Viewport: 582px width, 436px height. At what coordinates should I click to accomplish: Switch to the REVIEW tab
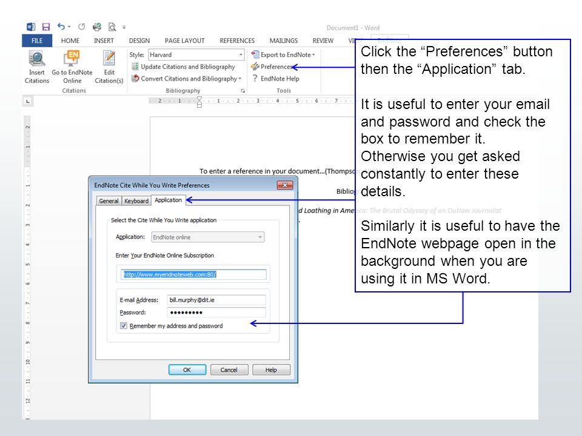pos(323,41)
